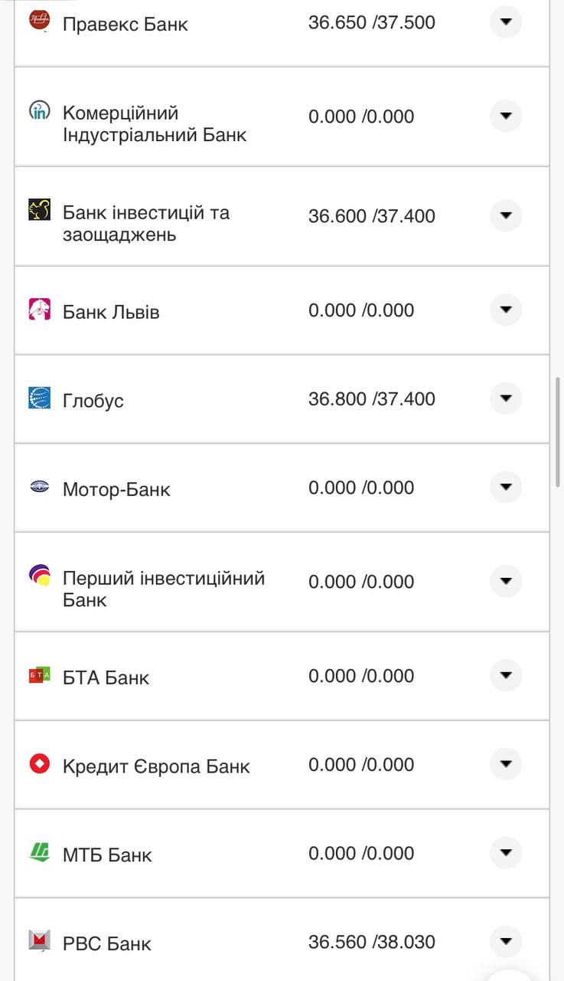The image size is (564, 981).
Task: Click the Банк інвестицій та заощаджень logo
Action: 39,210
